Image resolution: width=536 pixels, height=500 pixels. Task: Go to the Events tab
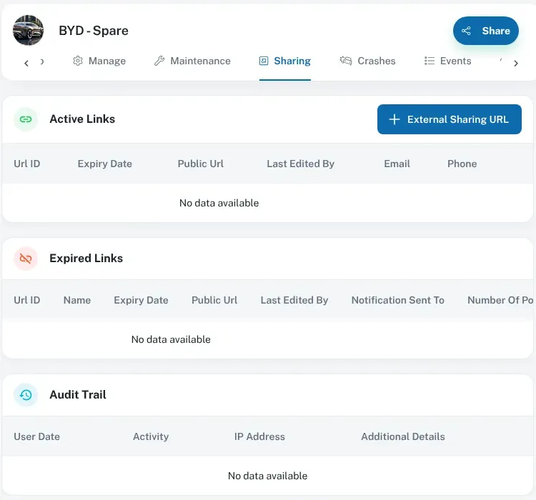tap(447, 61)
